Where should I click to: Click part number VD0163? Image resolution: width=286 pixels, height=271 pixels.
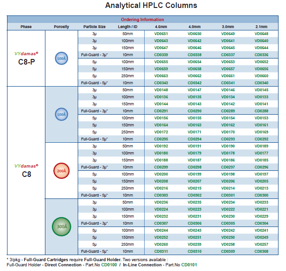(194, 125)
